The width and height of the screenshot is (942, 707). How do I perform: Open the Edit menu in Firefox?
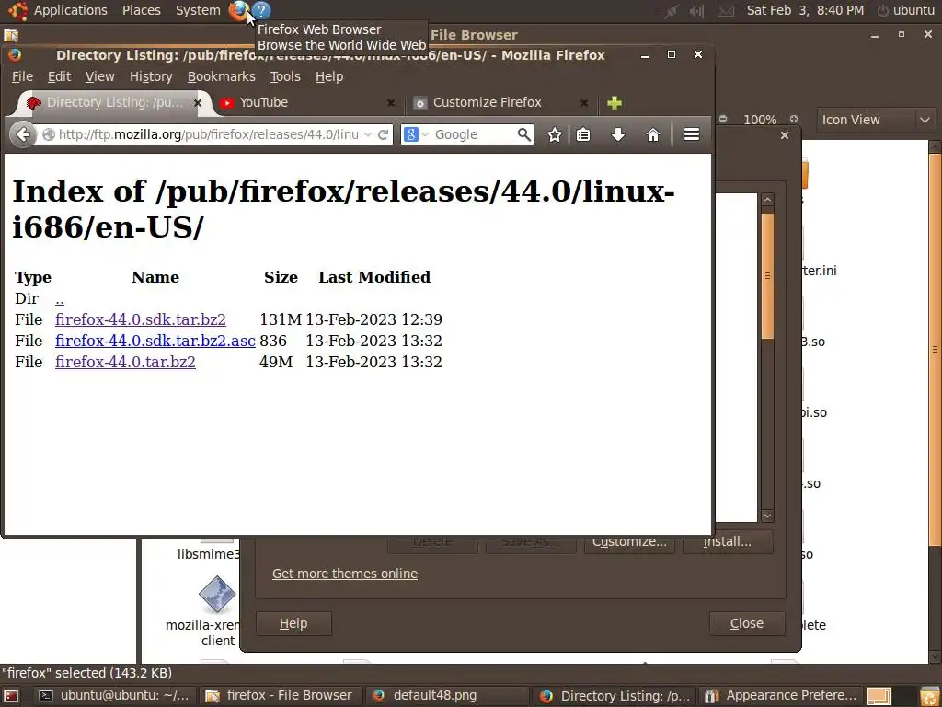(59, 77)
